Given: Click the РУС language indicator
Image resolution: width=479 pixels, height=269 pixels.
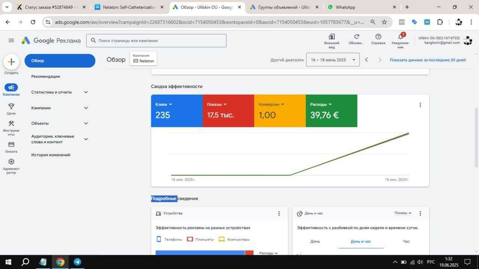Looking at the screenshot, I should coord(431,262).
